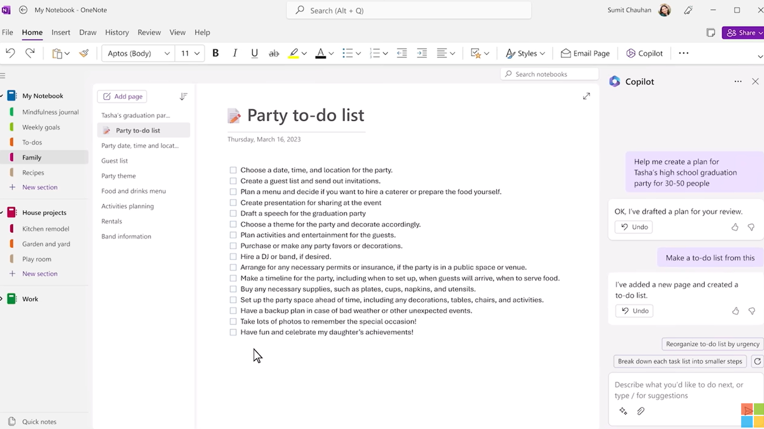Image resolution: width=764 pixels, height=429 pixels.
Task: Open the yellow highlight color swatch
Action: [293, 53]
